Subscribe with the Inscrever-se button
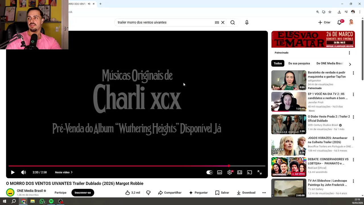The height and width of the screenshot is (205, 364). (x=83, y=193)
